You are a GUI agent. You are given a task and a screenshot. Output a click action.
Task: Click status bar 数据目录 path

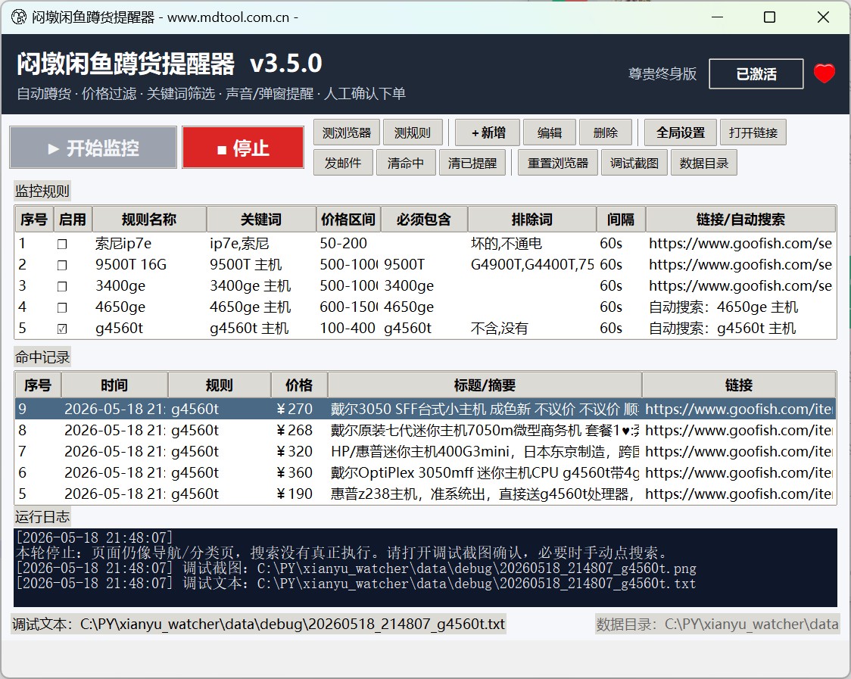point(717,624)
